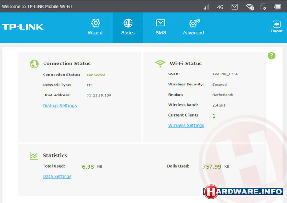Click the Current Clients count '1'
287x203 pixels.
point(214,116)
